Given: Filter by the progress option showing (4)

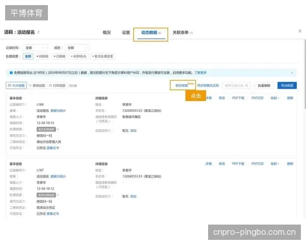Looking at the screenshot, I should [79, 57].
